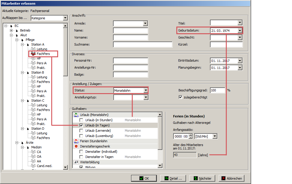
Task: Collapse the Station D tree node
Action: [x=22, y=129]
